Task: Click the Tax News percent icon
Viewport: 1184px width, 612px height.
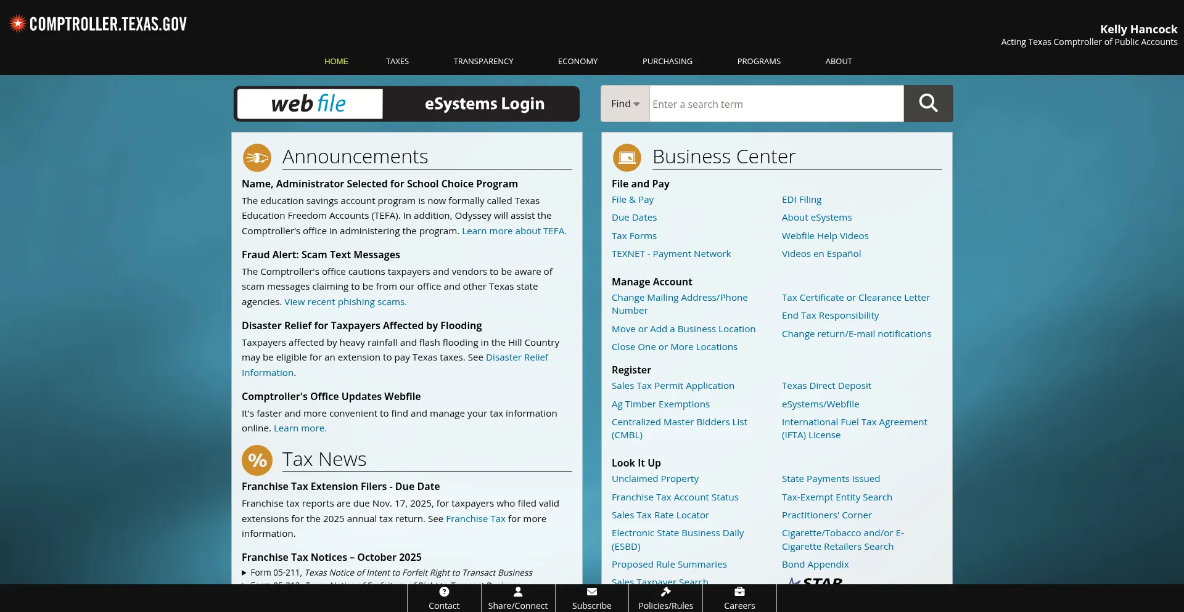Action: [x=257, y=460]
